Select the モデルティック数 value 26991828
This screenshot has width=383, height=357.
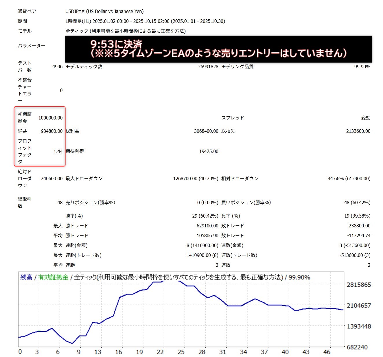tap(208, 67)
